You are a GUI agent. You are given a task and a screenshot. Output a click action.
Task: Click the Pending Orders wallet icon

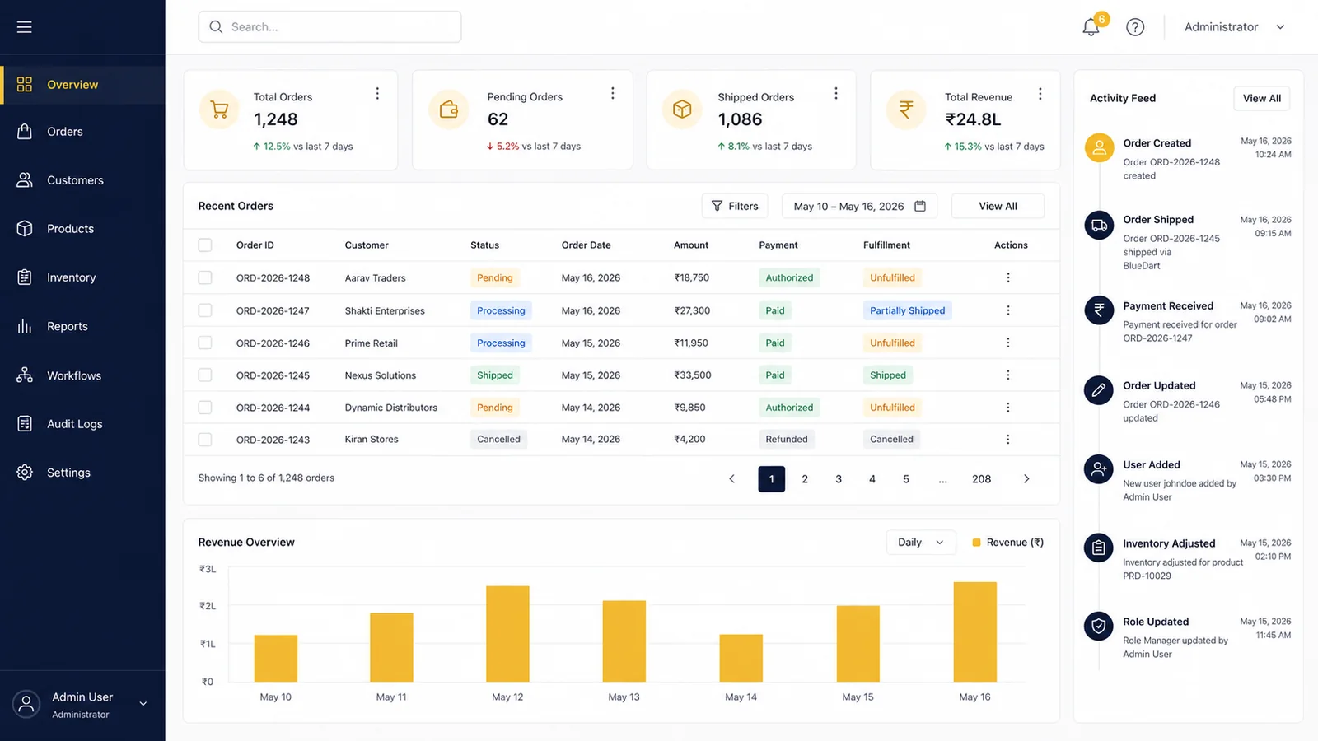[449, 110]
